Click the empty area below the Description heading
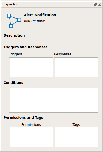This screenshot has width=103, height=152. click(x=51, y=41)
